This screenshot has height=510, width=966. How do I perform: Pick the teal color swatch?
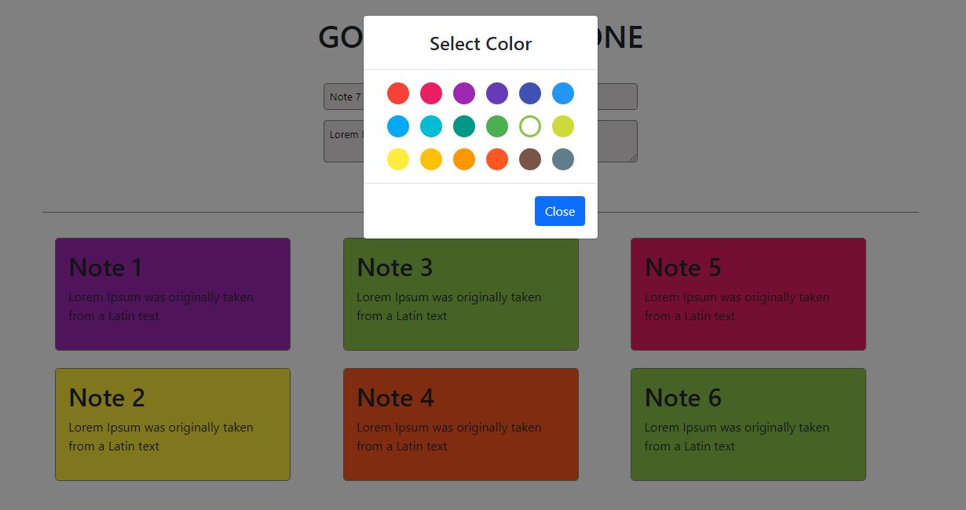tap(464, 126)
